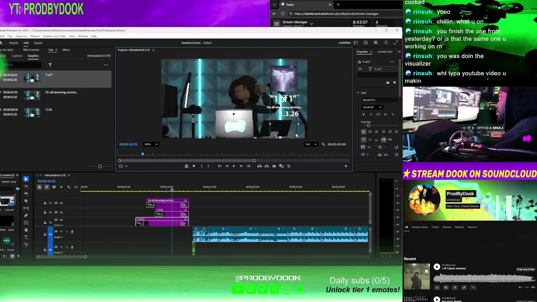Toggle Faux Bold text style
537x302 pixels.
point(363,115)
